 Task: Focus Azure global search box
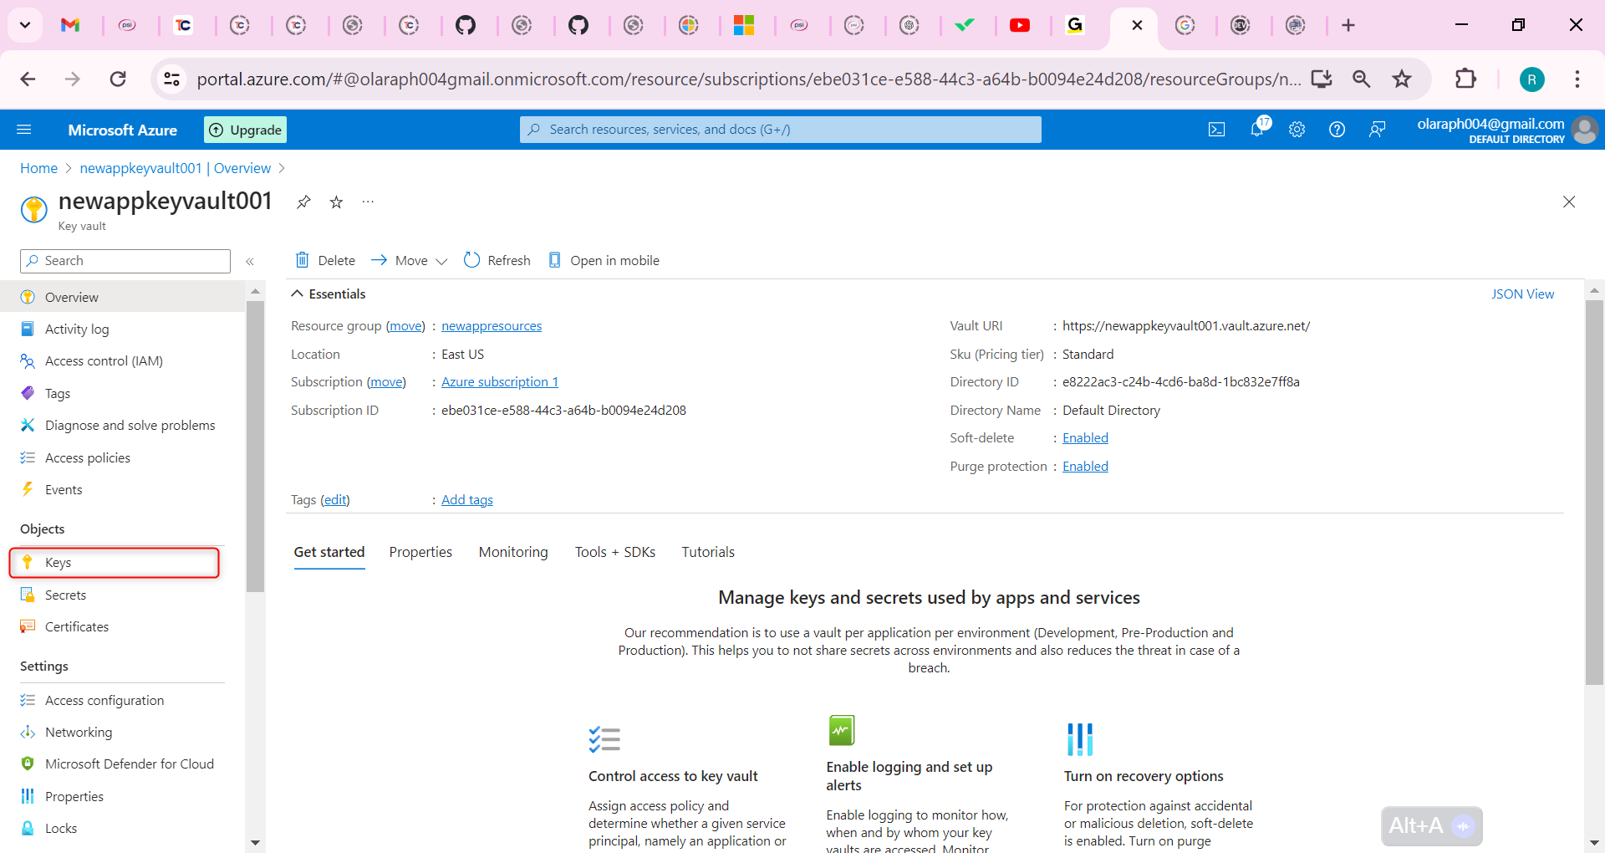pyautogui.click(x=781, y=130)
